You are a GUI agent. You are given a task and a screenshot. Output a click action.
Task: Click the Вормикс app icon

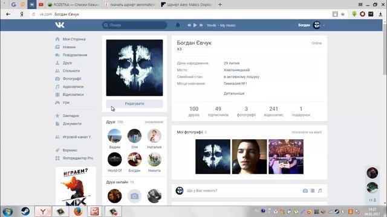tap(57, 150)
